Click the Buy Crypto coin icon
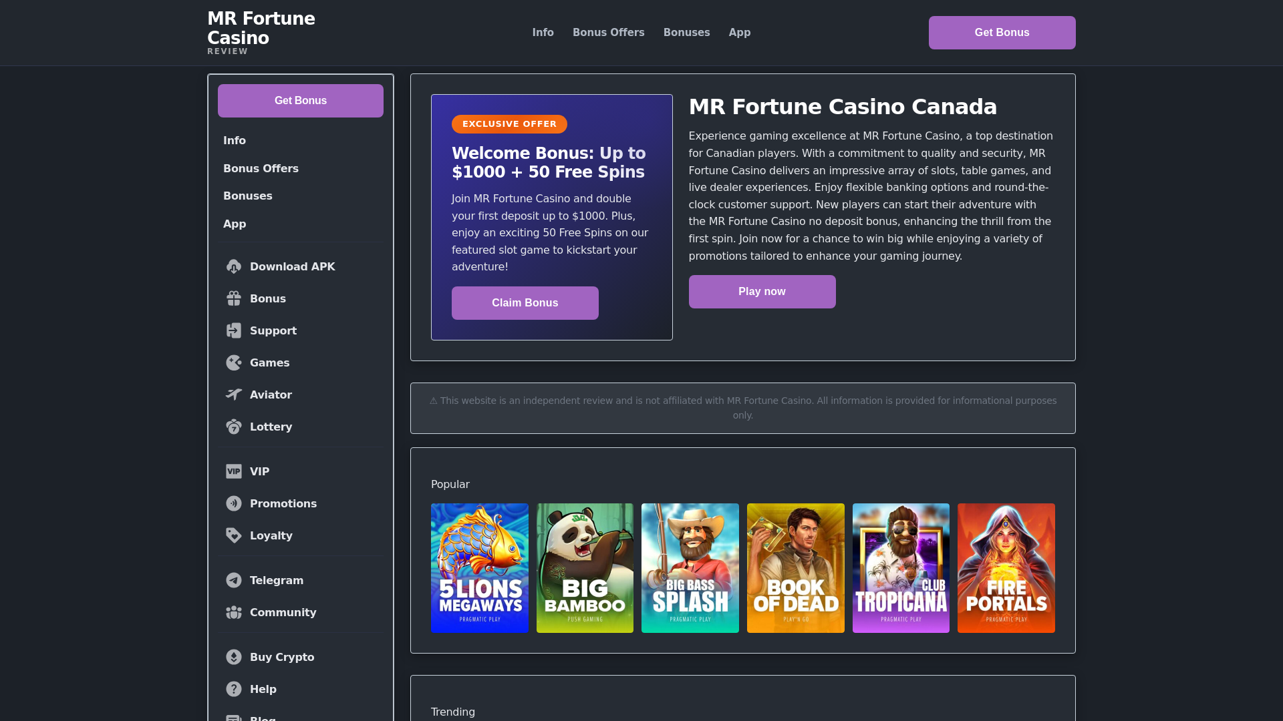The height and width of the screenshot is (721, 1283). click(x=233, y=658)
